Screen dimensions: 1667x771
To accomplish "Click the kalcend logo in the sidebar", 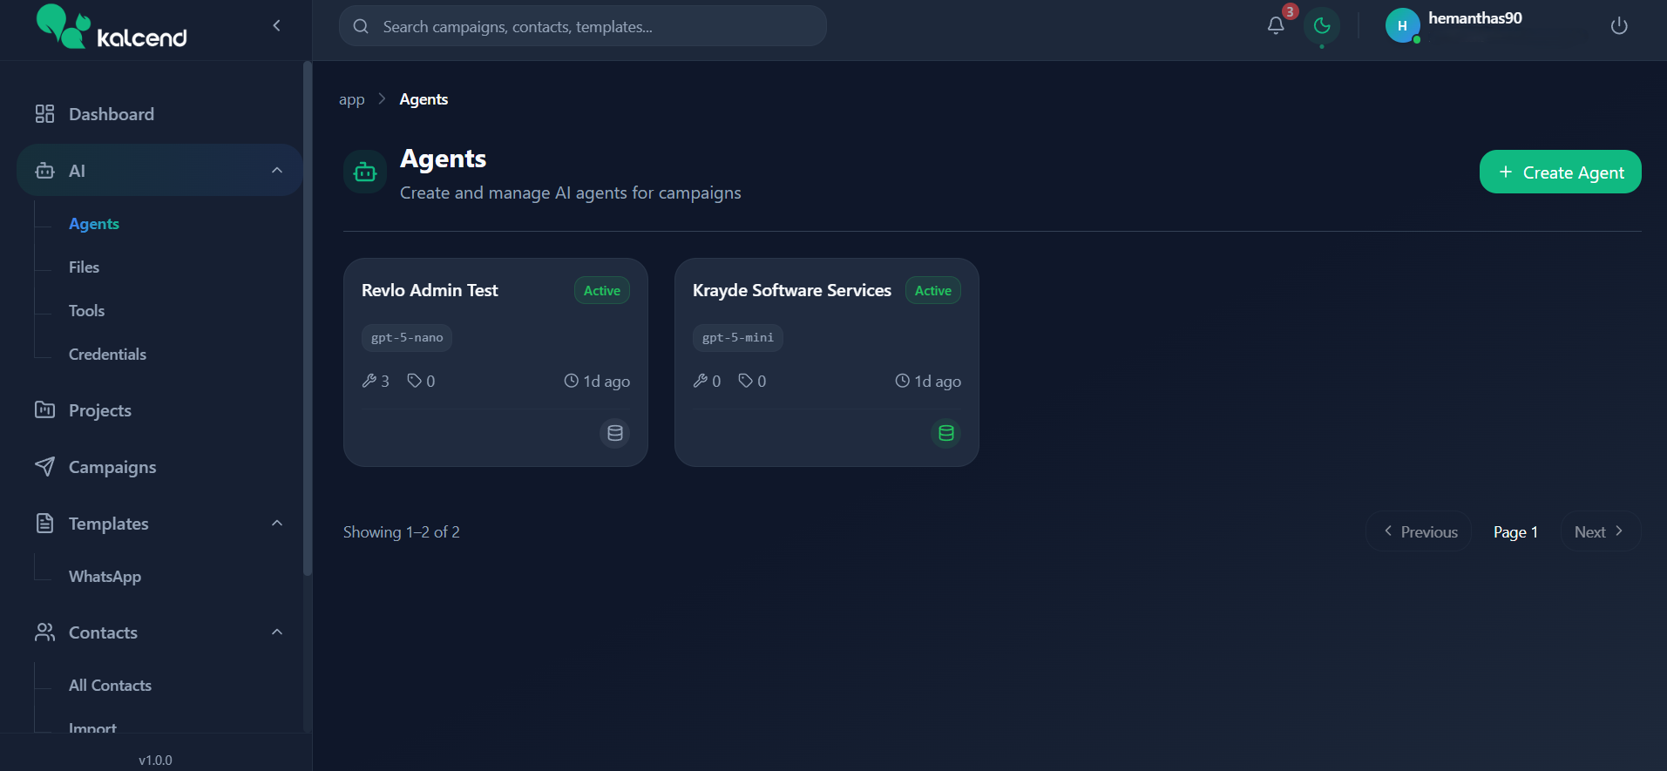I will coord(109,27).
